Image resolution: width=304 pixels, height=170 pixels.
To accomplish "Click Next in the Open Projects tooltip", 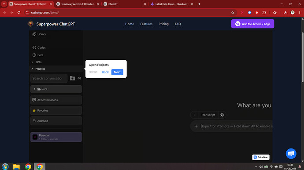I will click(117, 72).
